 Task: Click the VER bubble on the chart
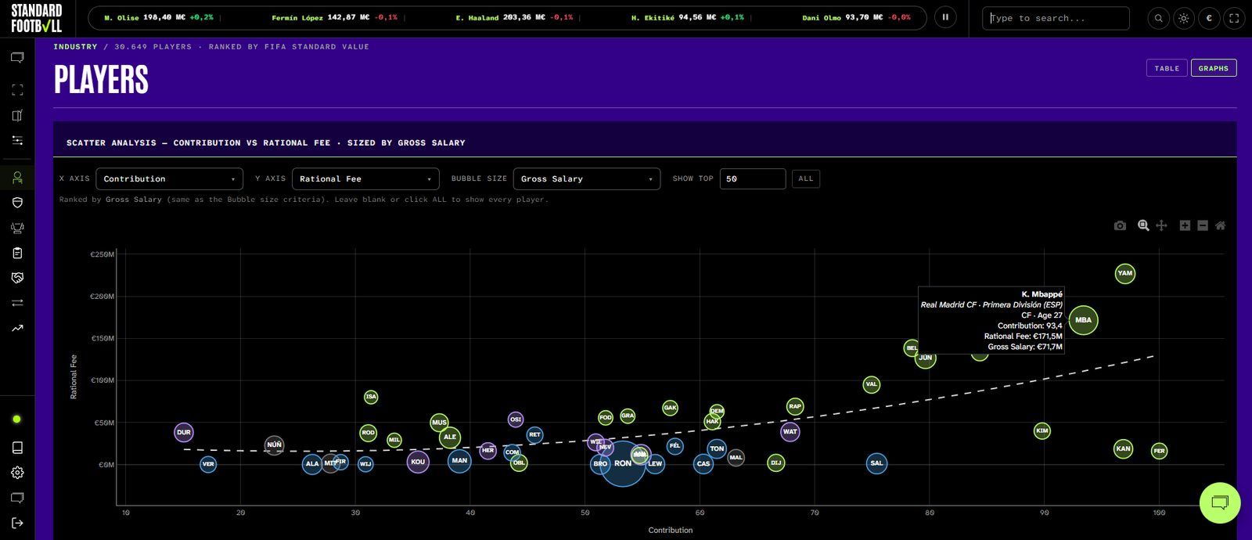(x=207, y=464)
